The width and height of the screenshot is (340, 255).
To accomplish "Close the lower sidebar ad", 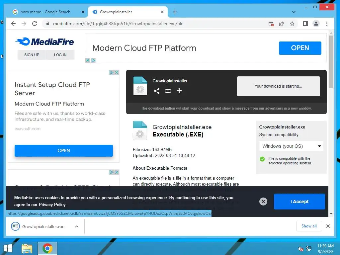I will [x=117, y=172].
